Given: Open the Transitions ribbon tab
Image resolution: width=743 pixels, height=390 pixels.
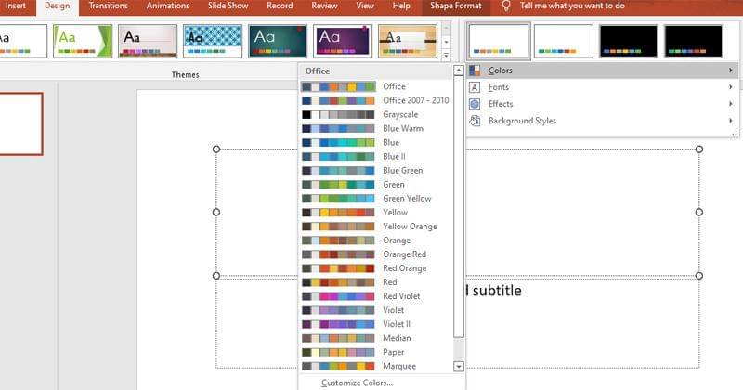Looking at the screenshot, I should coord(108,6).
